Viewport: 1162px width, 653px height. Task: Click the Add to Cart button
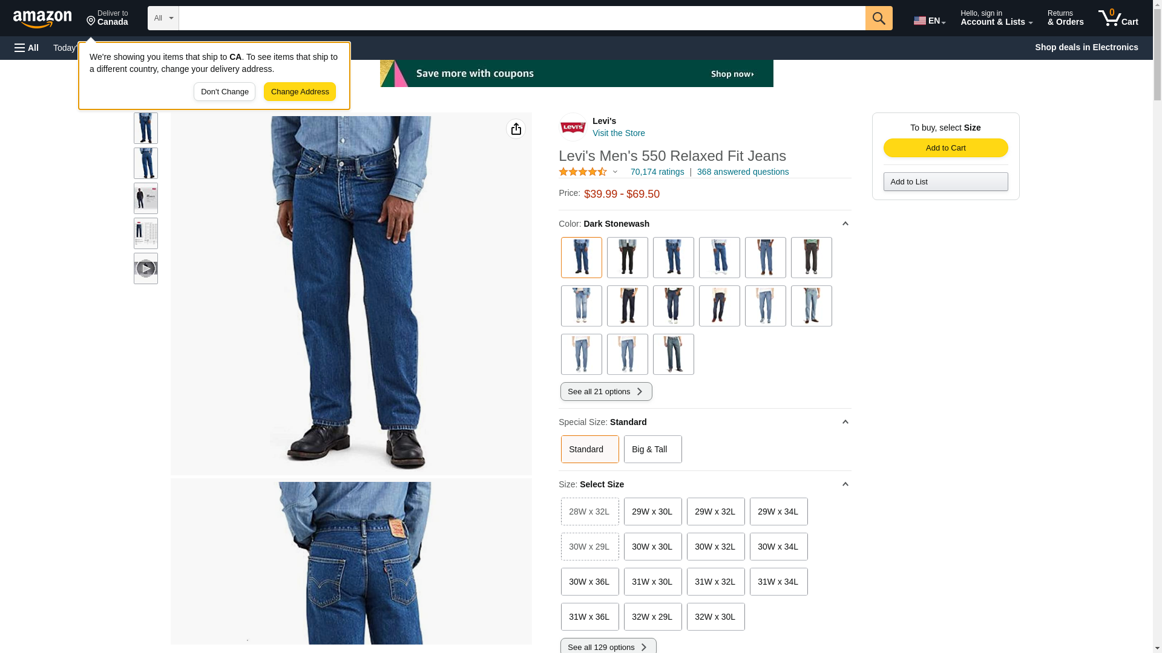click(945, 148)
